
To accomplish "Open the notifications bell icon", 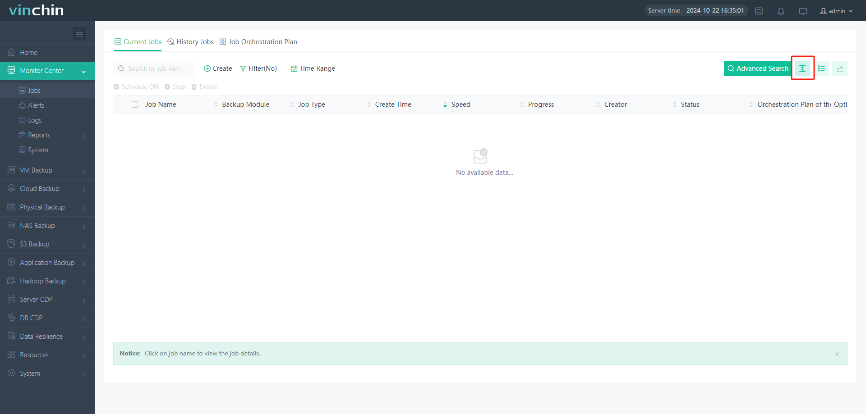I will coord(781,11).
